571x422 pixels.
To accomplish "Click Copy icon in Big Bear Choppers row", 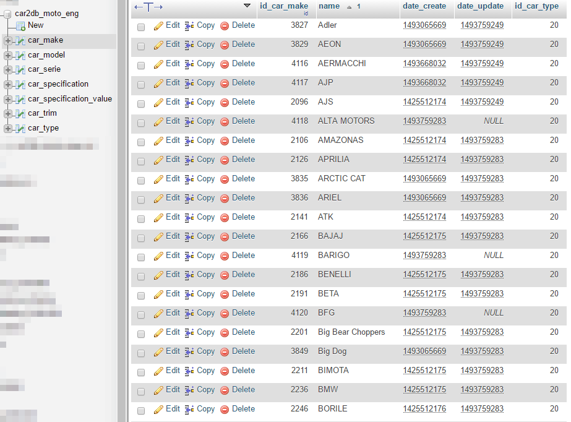I will tap(189, 332).
